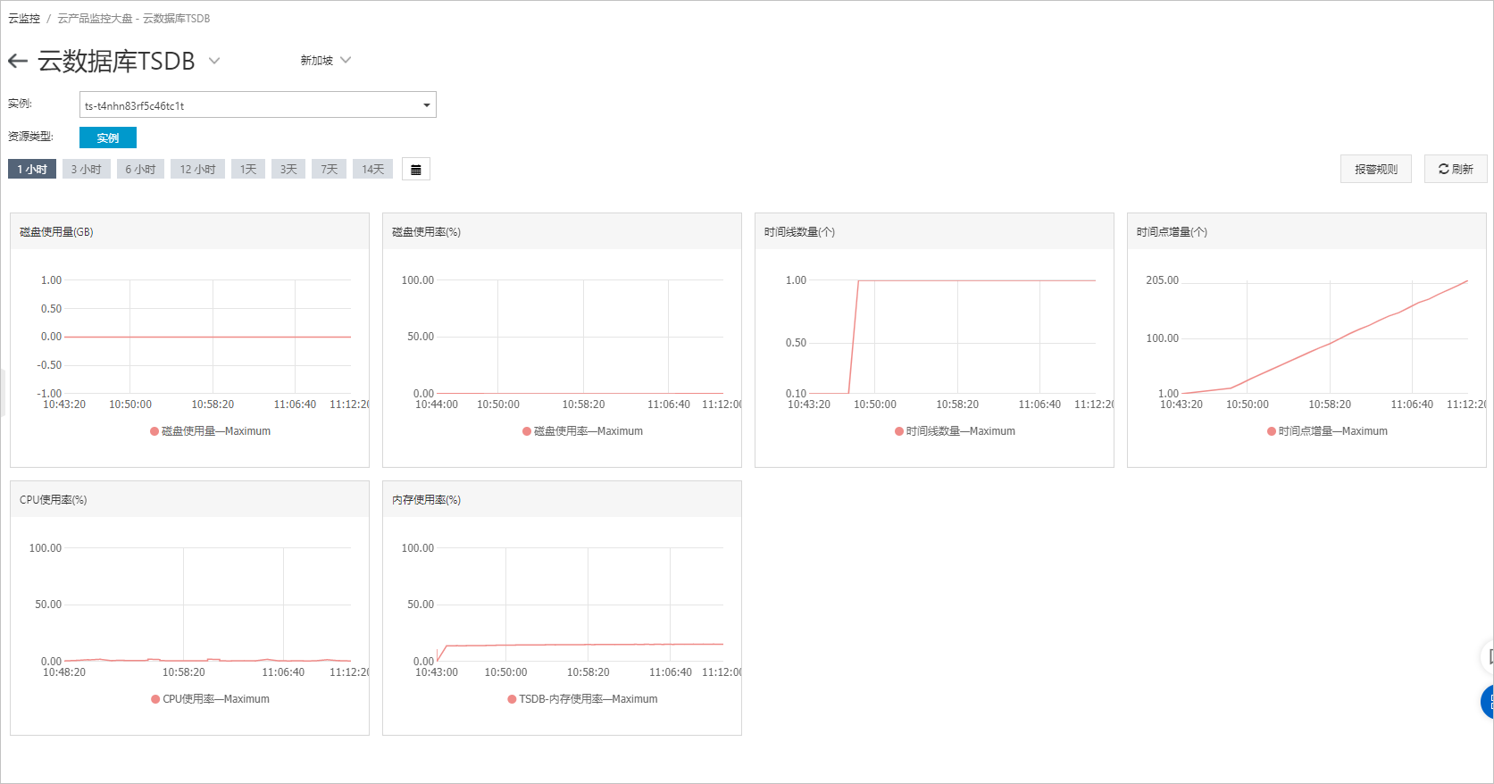This screenshot has width=1494, height=784.
Task: Click the 时间点增量(个) chart title
Action: click(1172, 231)
